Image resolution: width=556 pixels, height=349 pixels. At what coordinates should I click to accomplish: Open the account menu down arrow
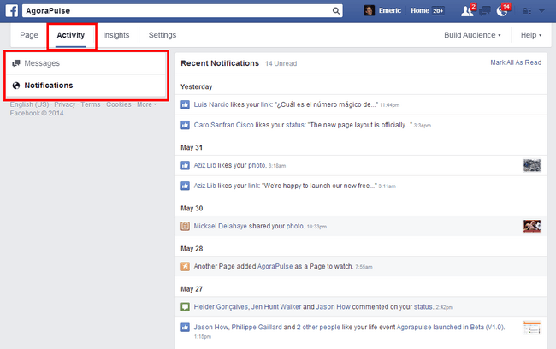click(543, 10)
